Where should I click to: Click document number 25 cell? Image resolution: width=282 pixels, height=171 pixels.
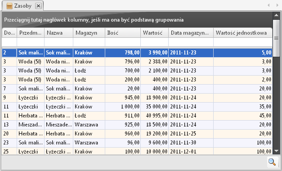coord(9,151)
